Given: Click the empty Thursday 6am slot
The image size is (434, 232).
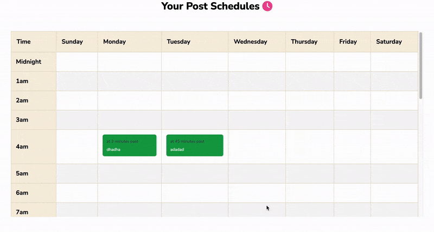Looking at the screenshot, I should pos(310,193).
